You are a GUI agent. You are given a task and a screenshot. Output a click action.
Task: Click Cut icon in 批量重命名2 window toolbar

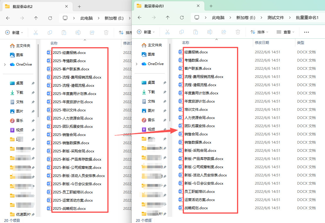pos(36,33)
